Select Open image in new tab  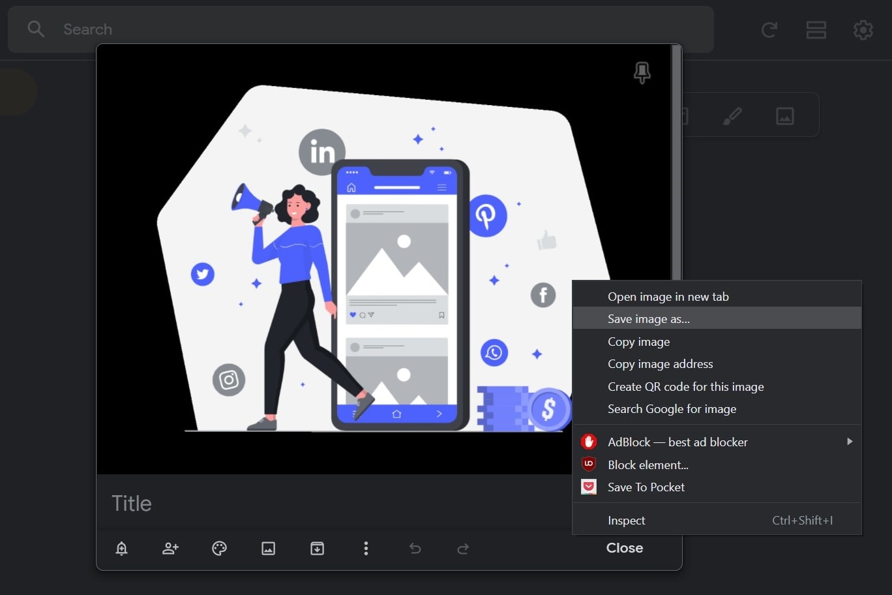pyautogui.click(x=717, y=297)
